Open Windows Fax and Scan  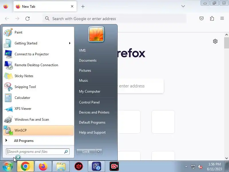(x=38, y=120)
